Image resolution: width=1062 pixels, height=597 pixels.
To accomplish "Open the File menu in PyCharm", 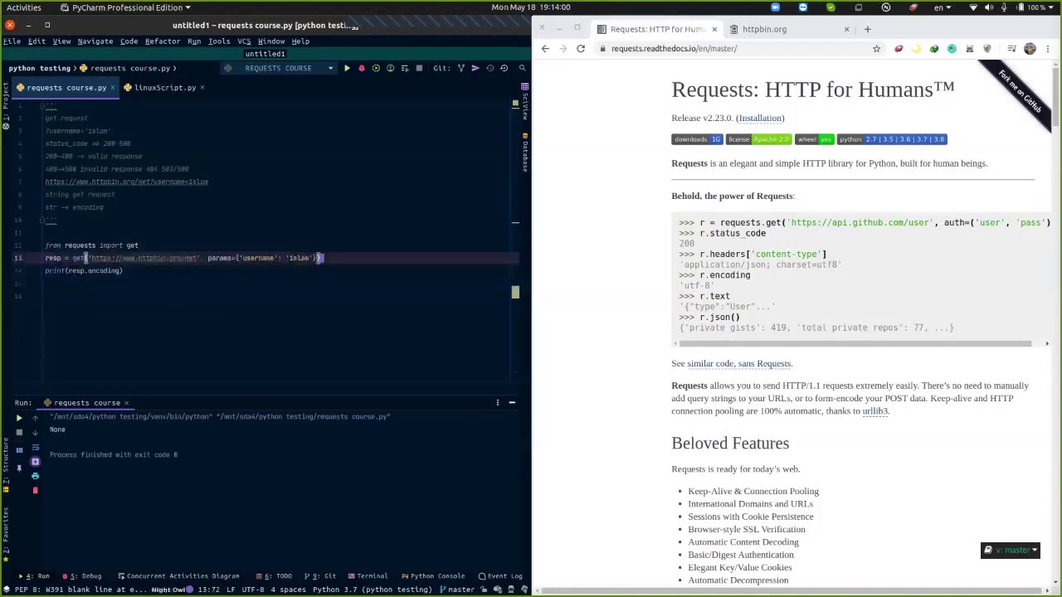I will pos(12,41).
